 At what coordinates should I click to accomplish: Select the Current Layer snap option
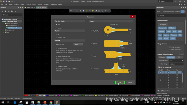pyautogui.click(x=171, y=57)
